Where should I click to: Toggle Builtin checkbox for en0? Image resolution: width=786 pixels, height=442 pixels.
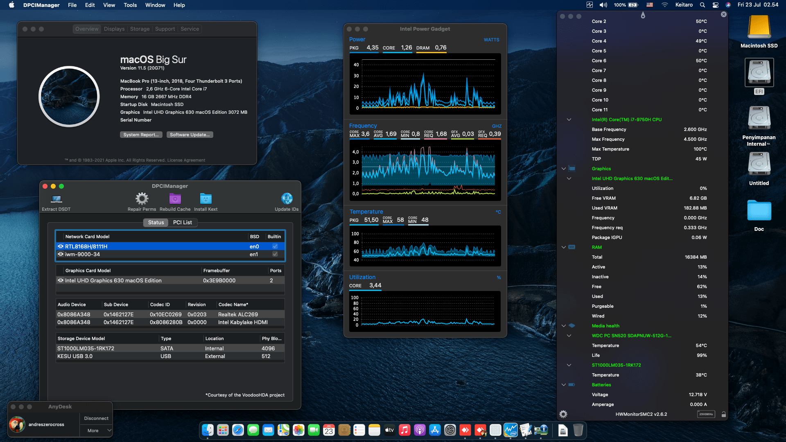pos(275,246)
